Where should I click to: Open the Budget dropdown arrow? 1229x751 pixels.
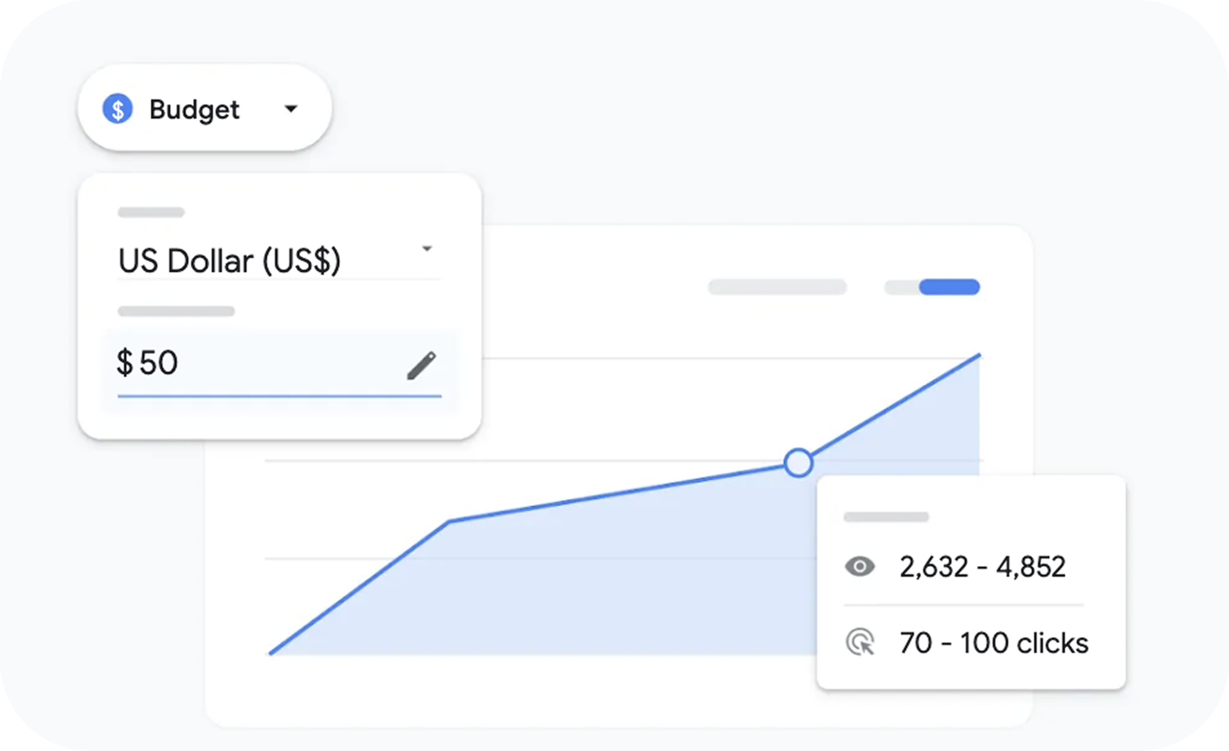tap(291, 109)
